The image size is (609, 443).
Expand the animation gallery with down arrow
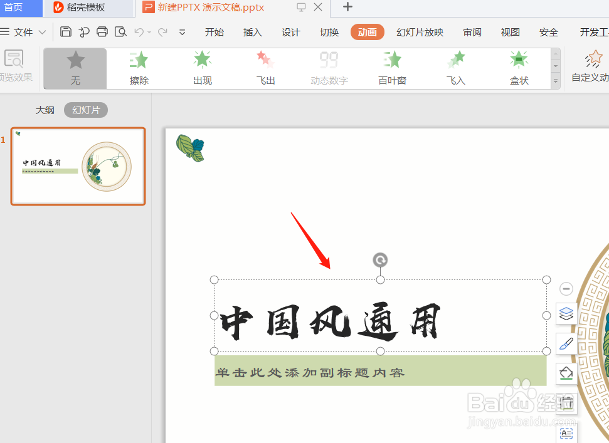click(554, 80)
